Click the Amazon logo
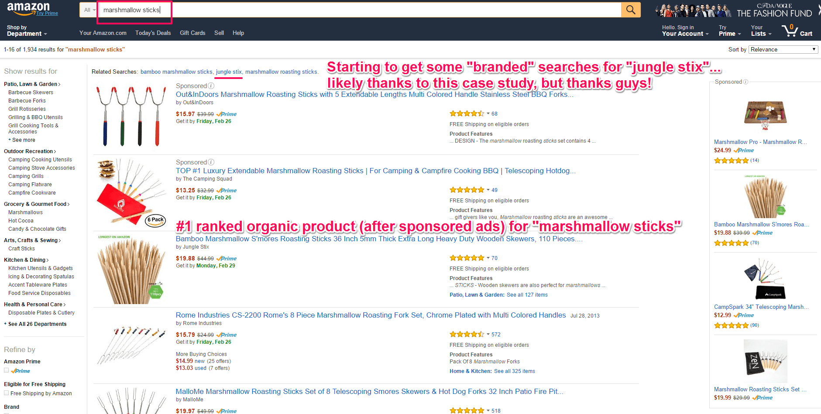The width and height of the screenshot is (821, 414). [28, 8]
